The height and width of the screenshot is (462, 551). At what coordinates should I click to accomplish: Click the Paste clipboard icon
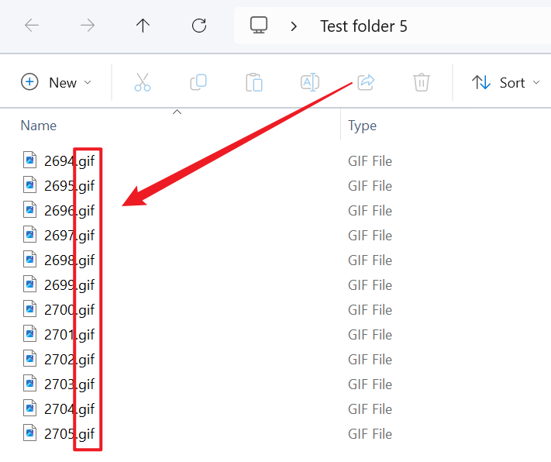point(254,82)
